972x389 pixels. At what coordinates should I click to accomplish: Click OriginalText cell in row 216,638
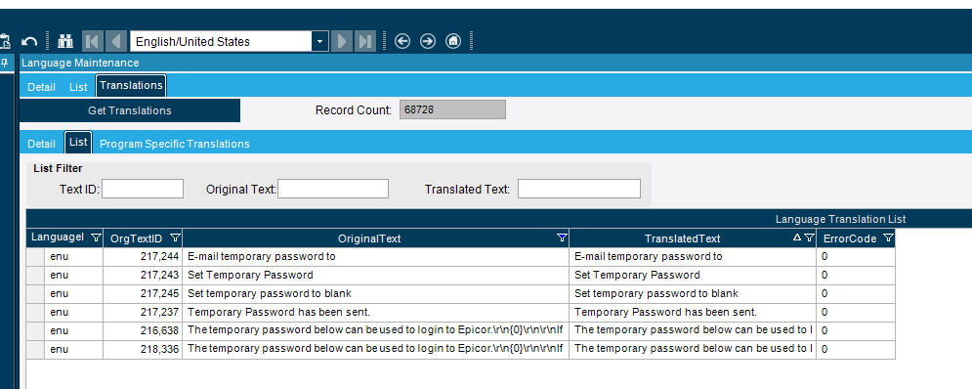pyautogui.click(x=376, y=330)
